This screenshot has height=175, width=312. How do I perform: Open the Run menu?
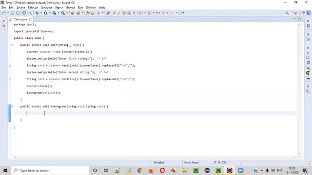pos(80,8)
